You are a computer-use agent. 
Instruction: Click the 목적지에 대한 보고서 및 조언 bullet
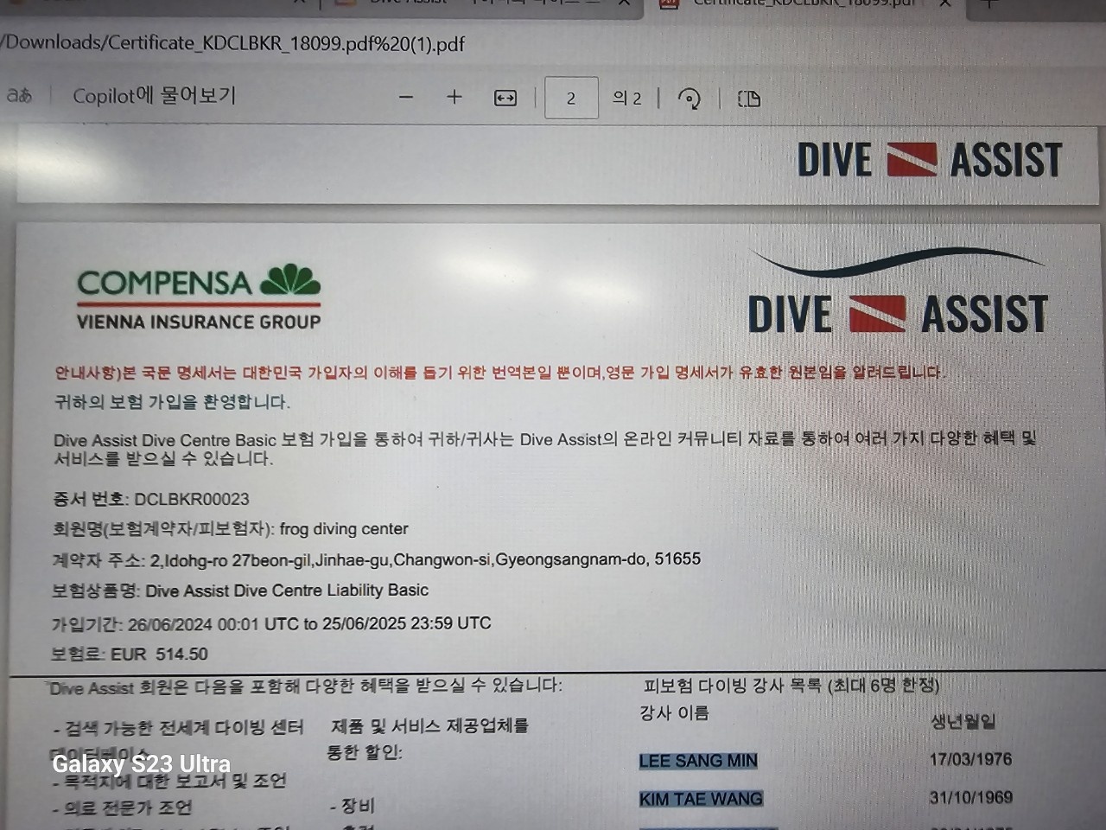168,781
